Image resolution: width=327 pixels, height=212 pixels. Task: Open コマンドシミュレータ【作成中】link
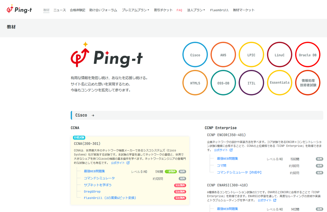pos(239,172)
